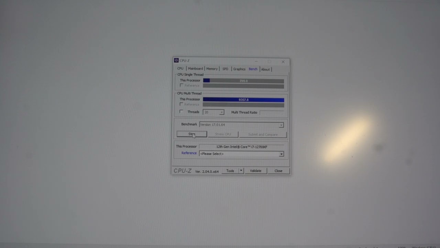Open the CPU tab

180,69
